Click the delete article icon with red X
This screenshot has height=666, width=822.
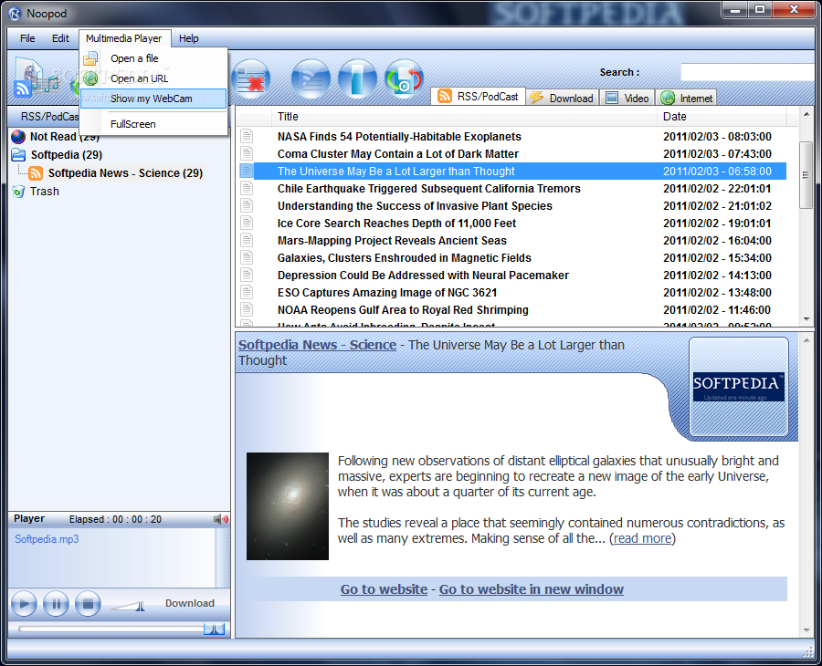tap(250, 79)
